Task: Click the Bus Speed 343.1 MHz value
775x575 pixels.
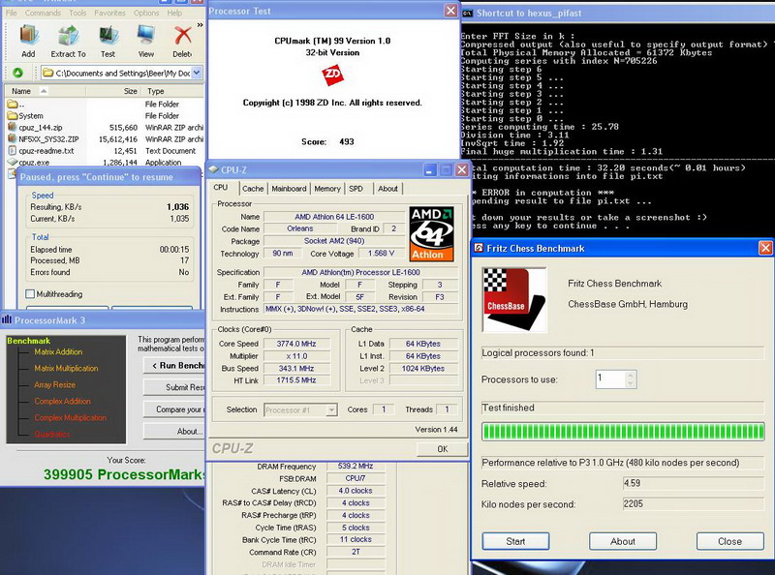Action: (296, 369)
